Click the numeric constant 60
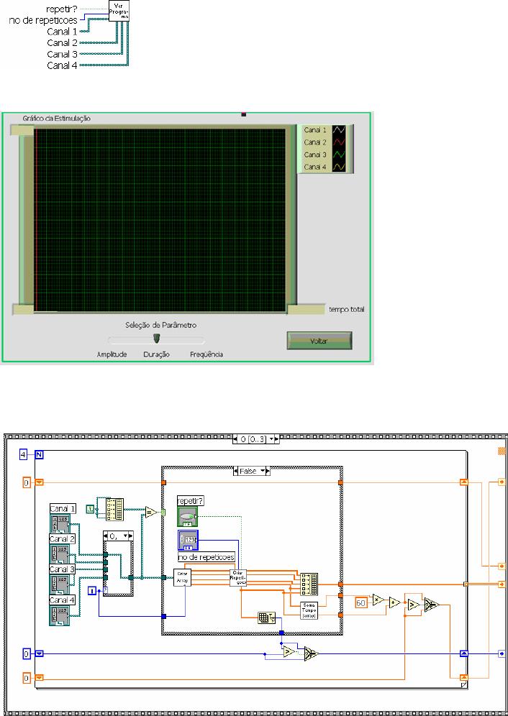Image resolution: width=508 pixels, height=716 pixels. click(x=360, y=603)
